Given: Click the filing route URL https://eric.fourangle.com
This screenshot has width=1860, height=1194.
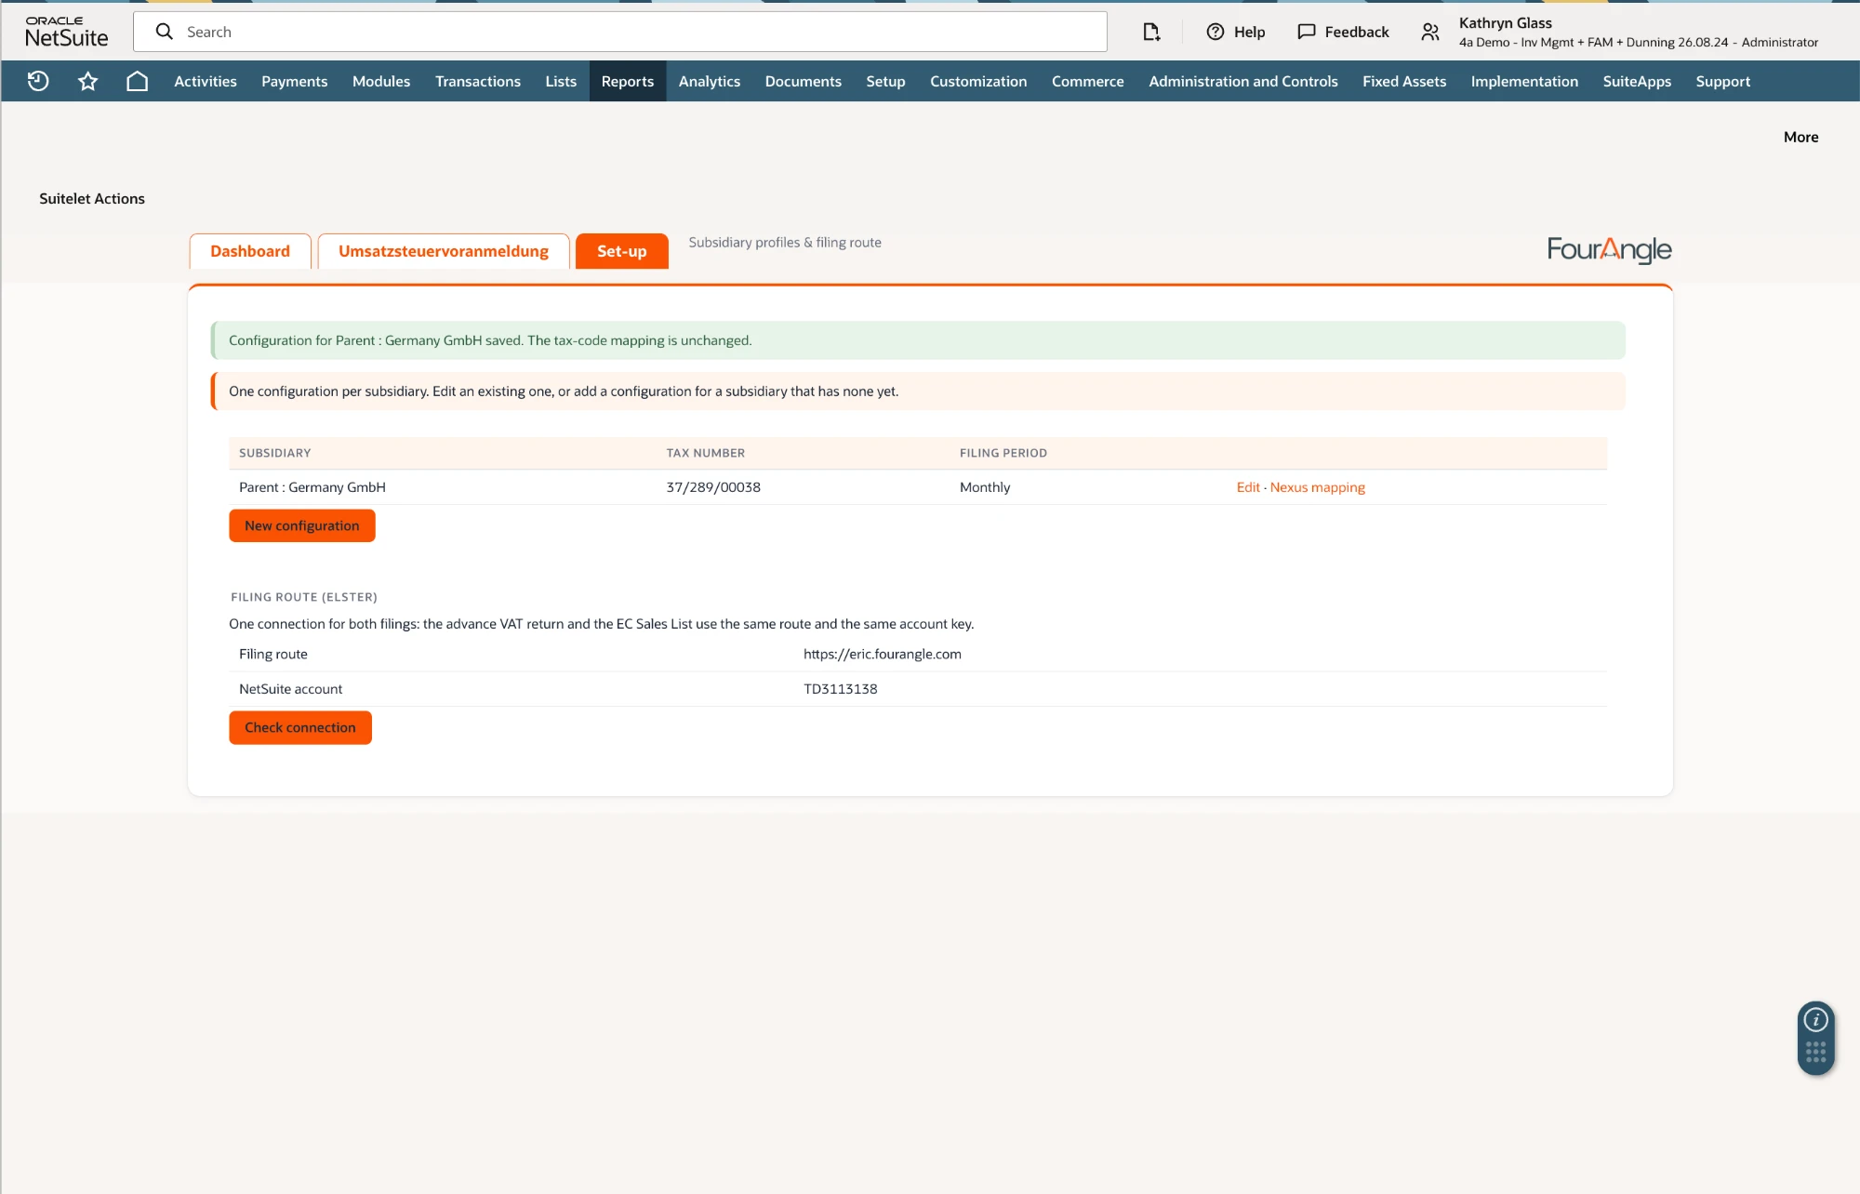Looking at the screenshot, I should coord(883,654).
